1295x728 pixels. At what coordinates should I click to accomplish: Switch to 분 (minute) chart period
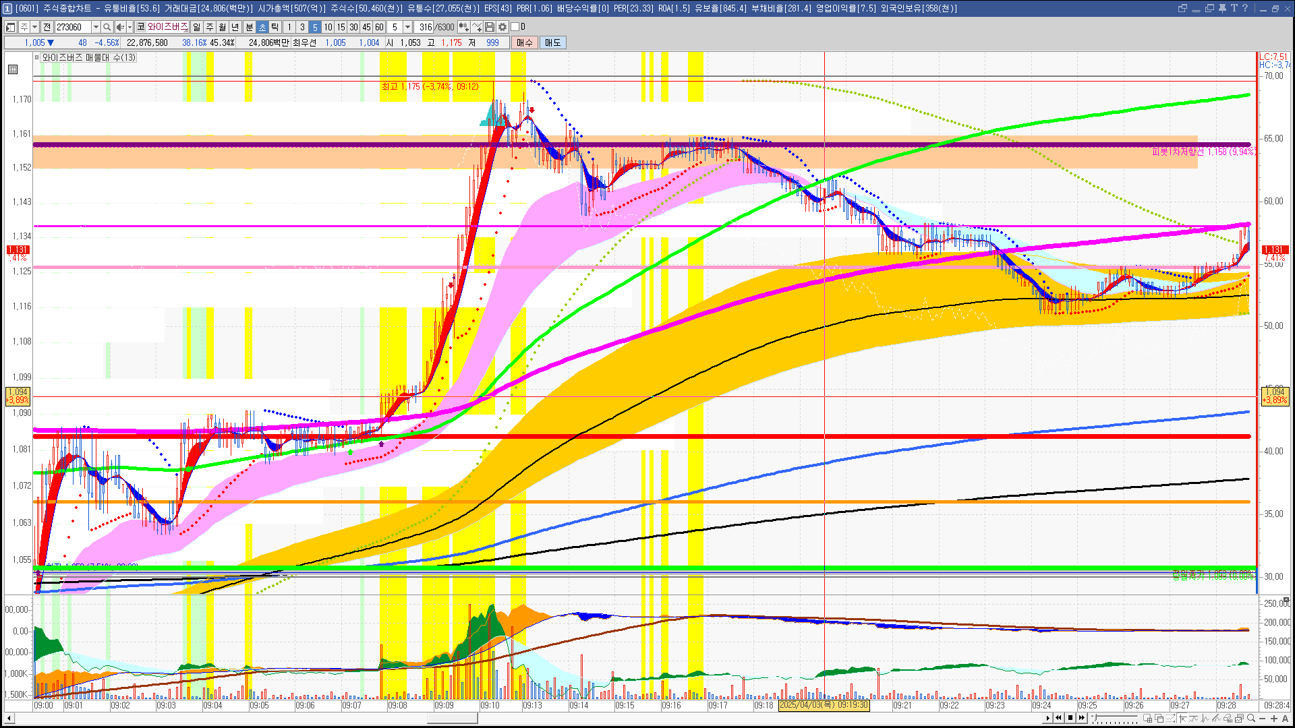(x=249, y=27)
